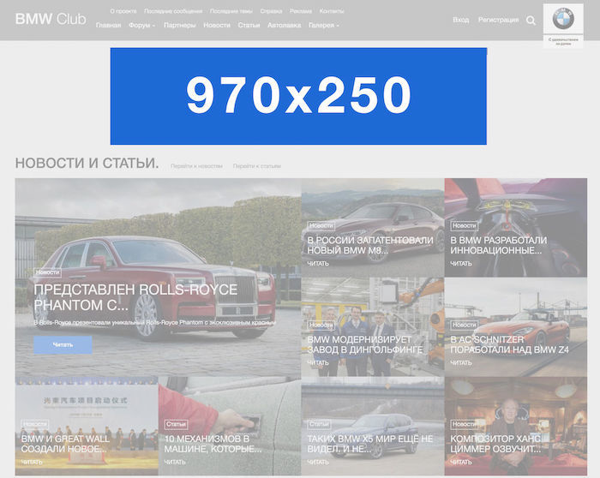Click Новости tag on BMW M8 card
Screen dimensions: 600x478
point(321,226)
